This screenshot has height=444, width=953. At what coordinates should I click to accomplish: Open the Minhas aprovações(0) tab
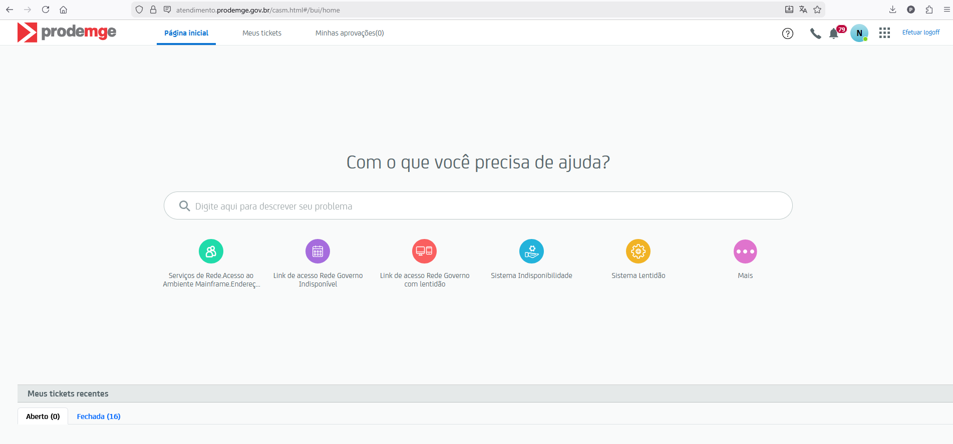click(350, 33)
